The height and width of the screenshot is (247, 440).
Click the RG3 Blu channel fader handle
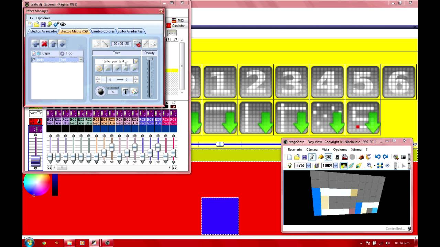[x=112, y=147]
